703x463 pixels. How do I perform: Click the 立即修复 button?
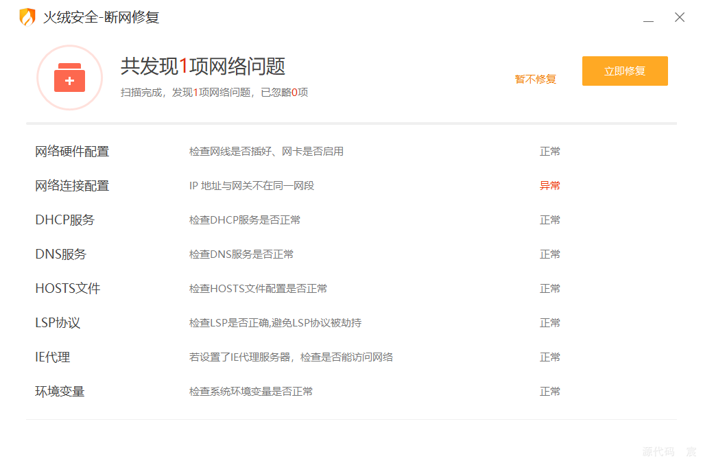click(x=625, y=71)
